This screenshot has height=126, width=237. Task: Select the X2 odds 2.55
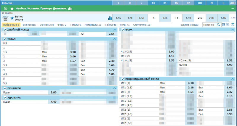pos(111,34)
